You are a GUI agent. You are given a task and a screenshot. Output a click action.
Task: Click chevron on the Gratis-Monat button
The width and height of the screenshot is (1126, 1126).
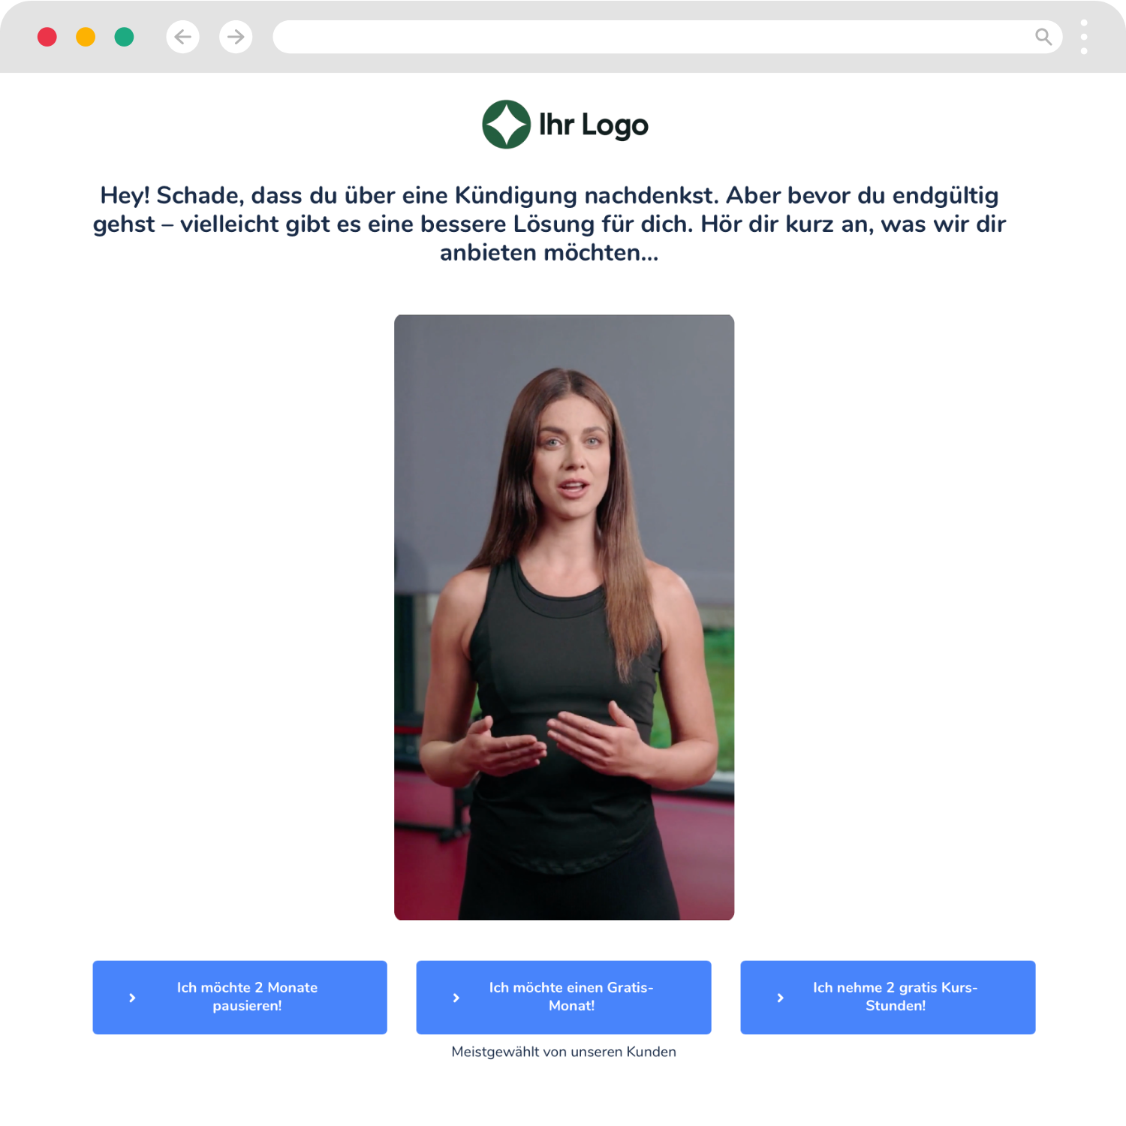point(456,998)
